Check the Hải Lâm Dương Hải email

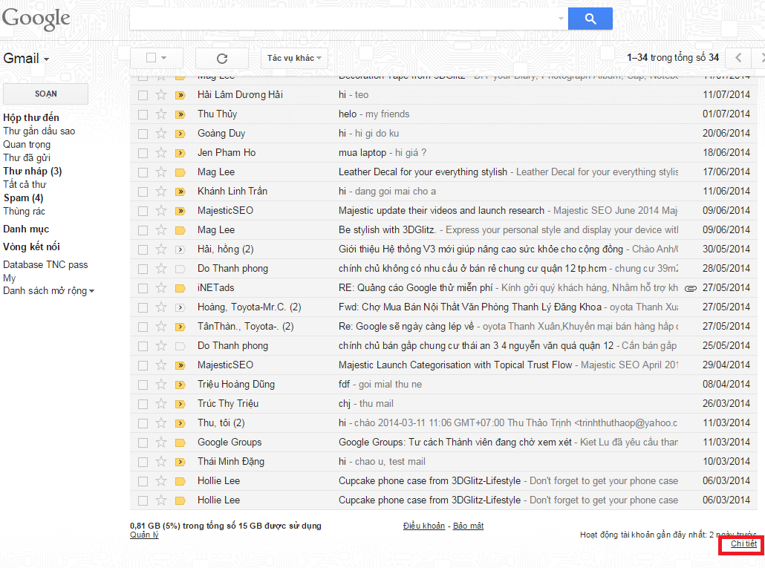click(x=143, y=95)
